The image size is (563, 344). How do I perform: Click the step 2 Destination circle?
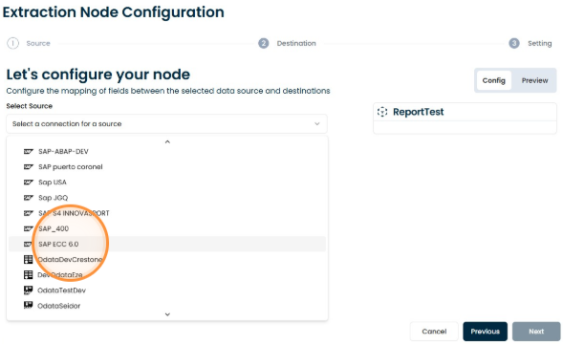tap(264, 43)
